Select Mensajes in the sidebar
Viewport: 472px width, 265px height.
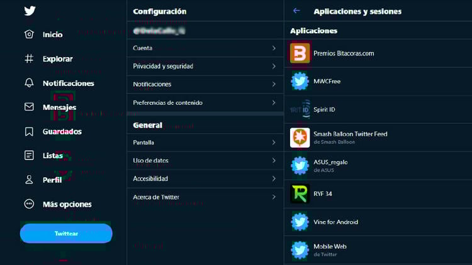click(x=59, y=107)
